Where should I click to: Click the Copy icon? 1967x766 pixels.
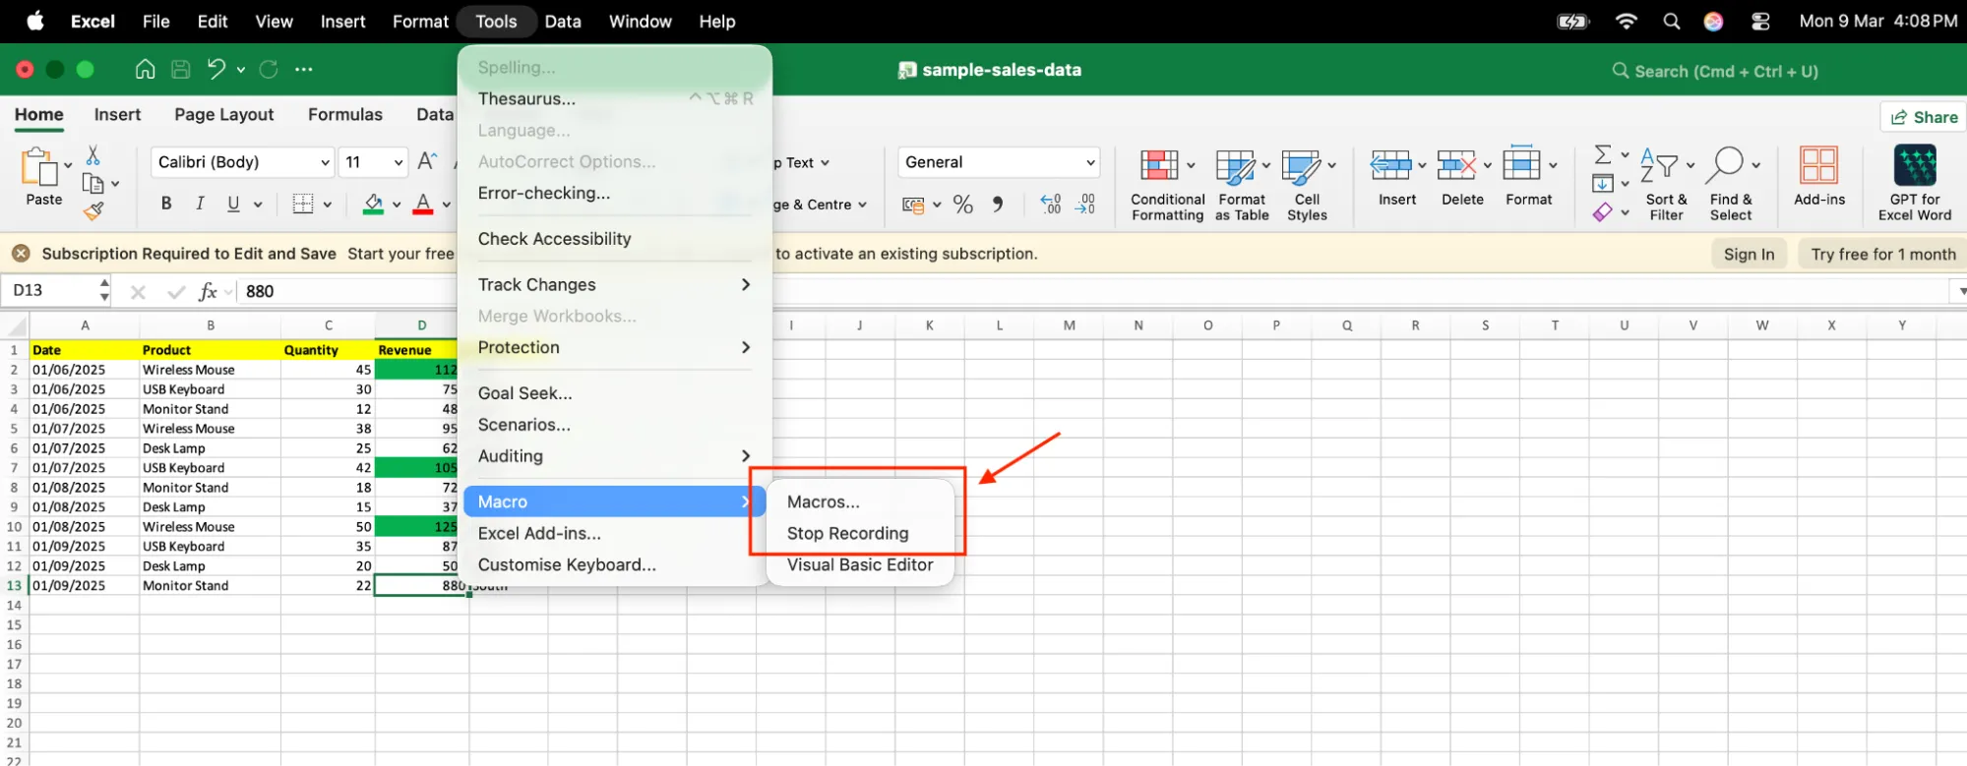pos(93,183)
